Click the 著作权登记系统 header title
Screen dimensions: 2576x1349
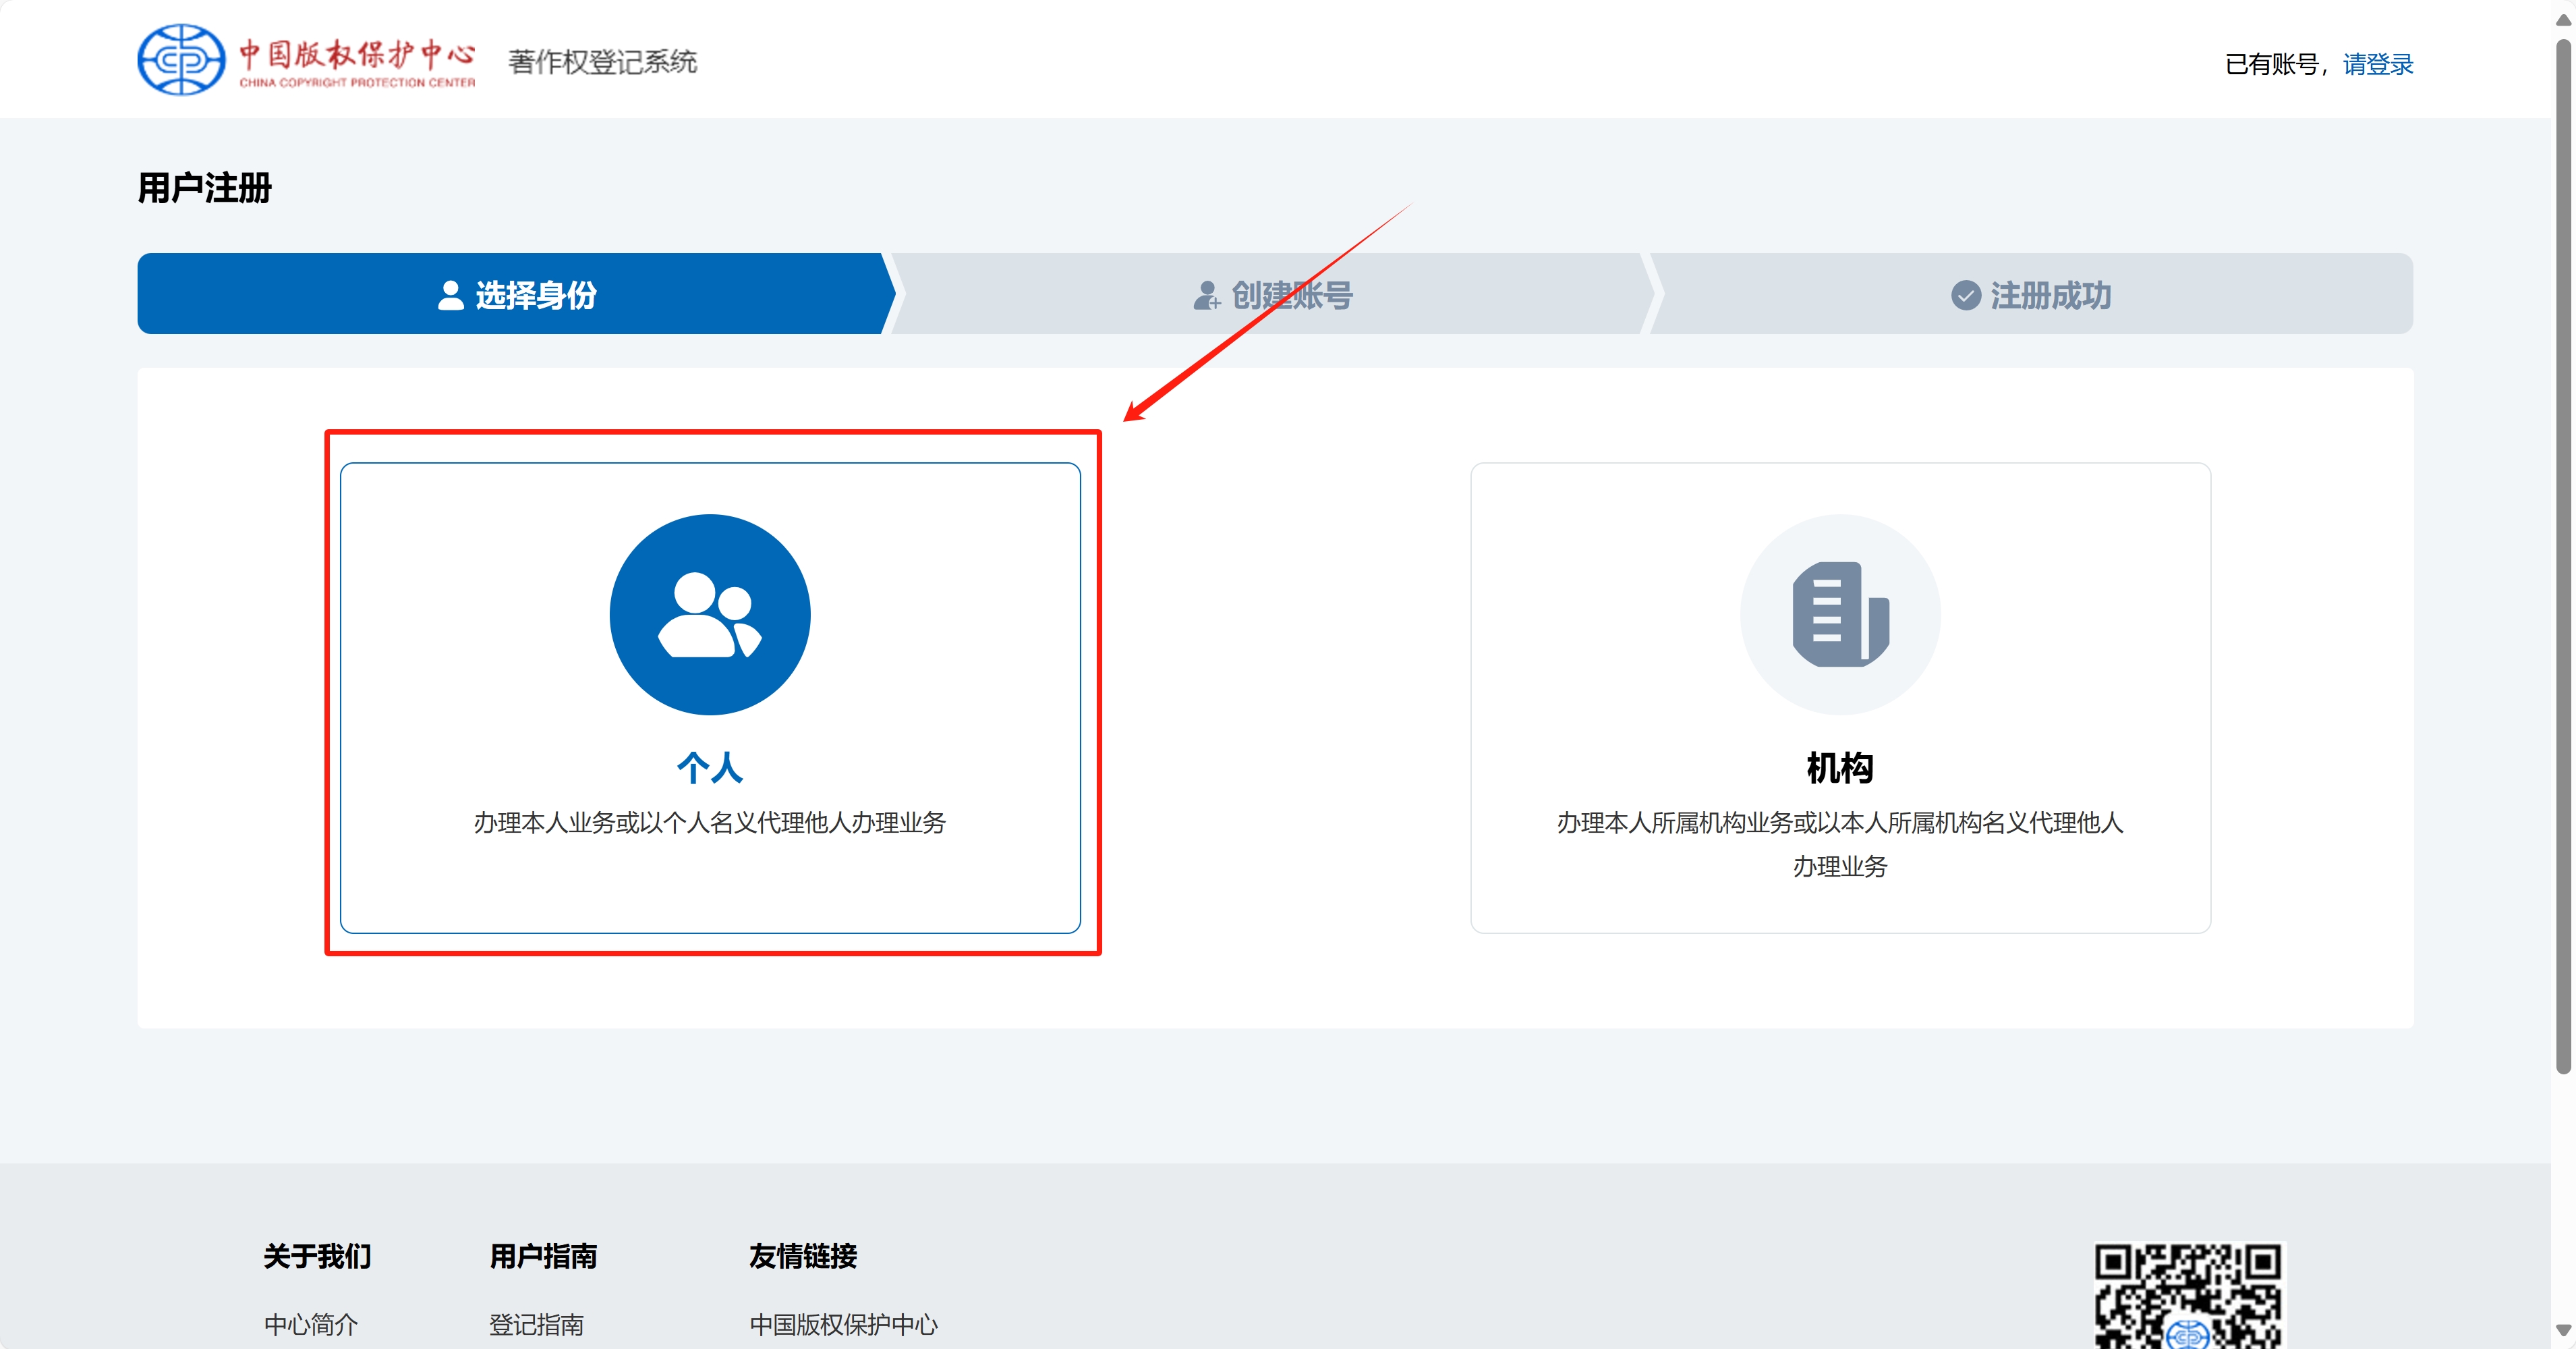pos(602,62)
